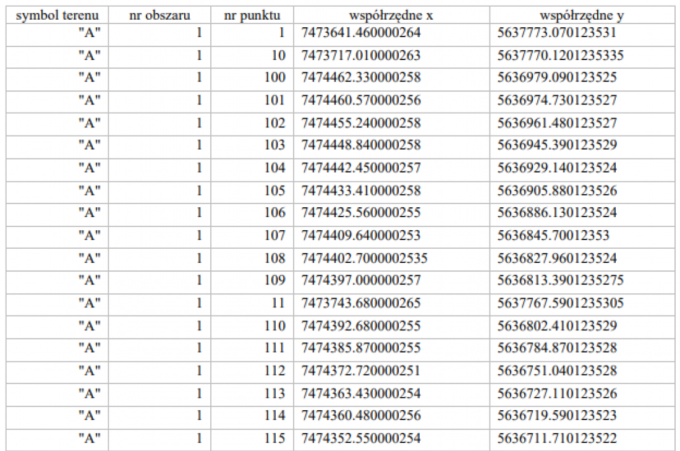Select x coordinate 7473717.010000263
The image size is (680, 451).
361,56
